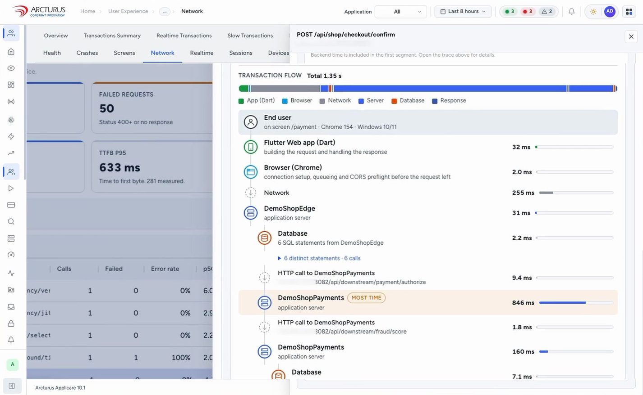
Task: Click the green 'A' badge in sidebar
Action: (13, 364)
